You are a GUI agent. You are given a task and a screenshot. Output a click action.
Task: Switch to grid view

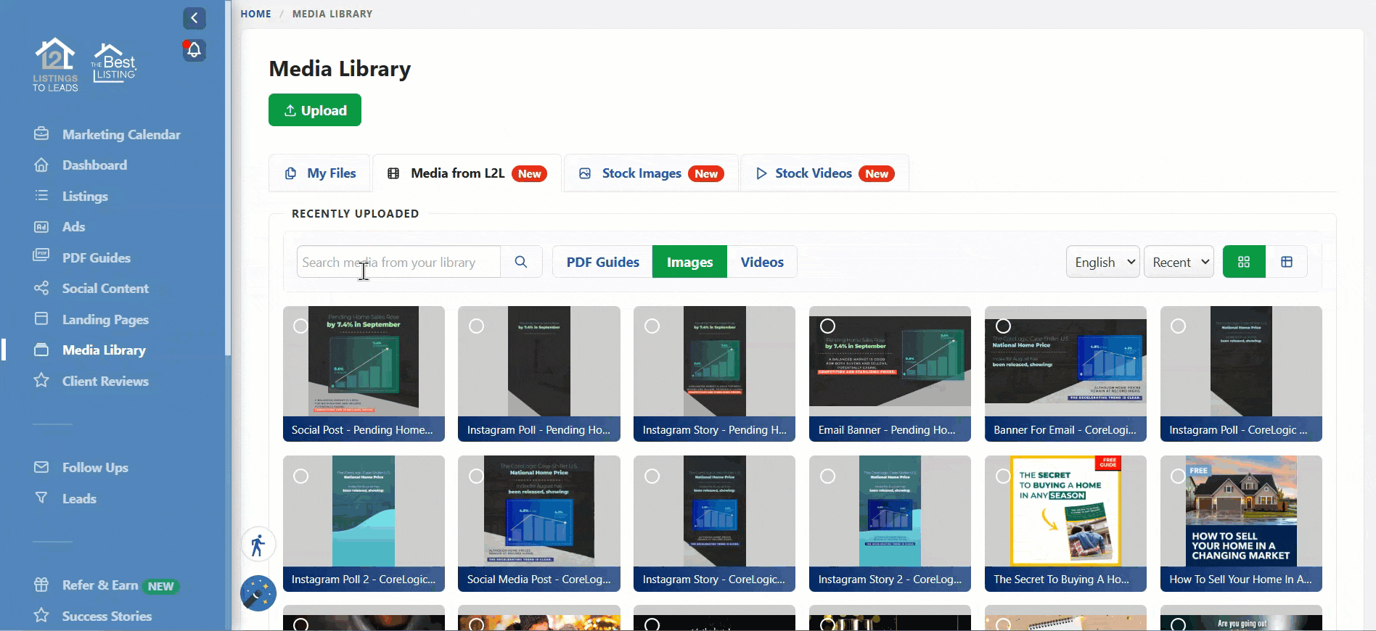(1244, 262)
